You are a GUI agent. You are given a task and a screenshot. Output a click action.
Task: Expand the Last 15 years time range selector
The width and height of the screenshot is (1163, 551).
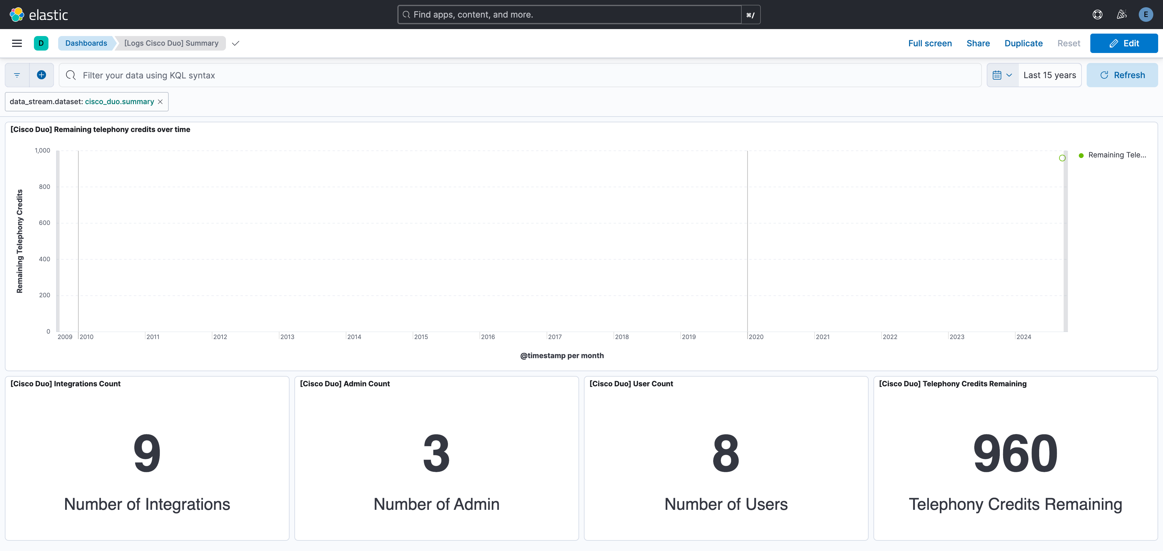(x=1050, y=75)
